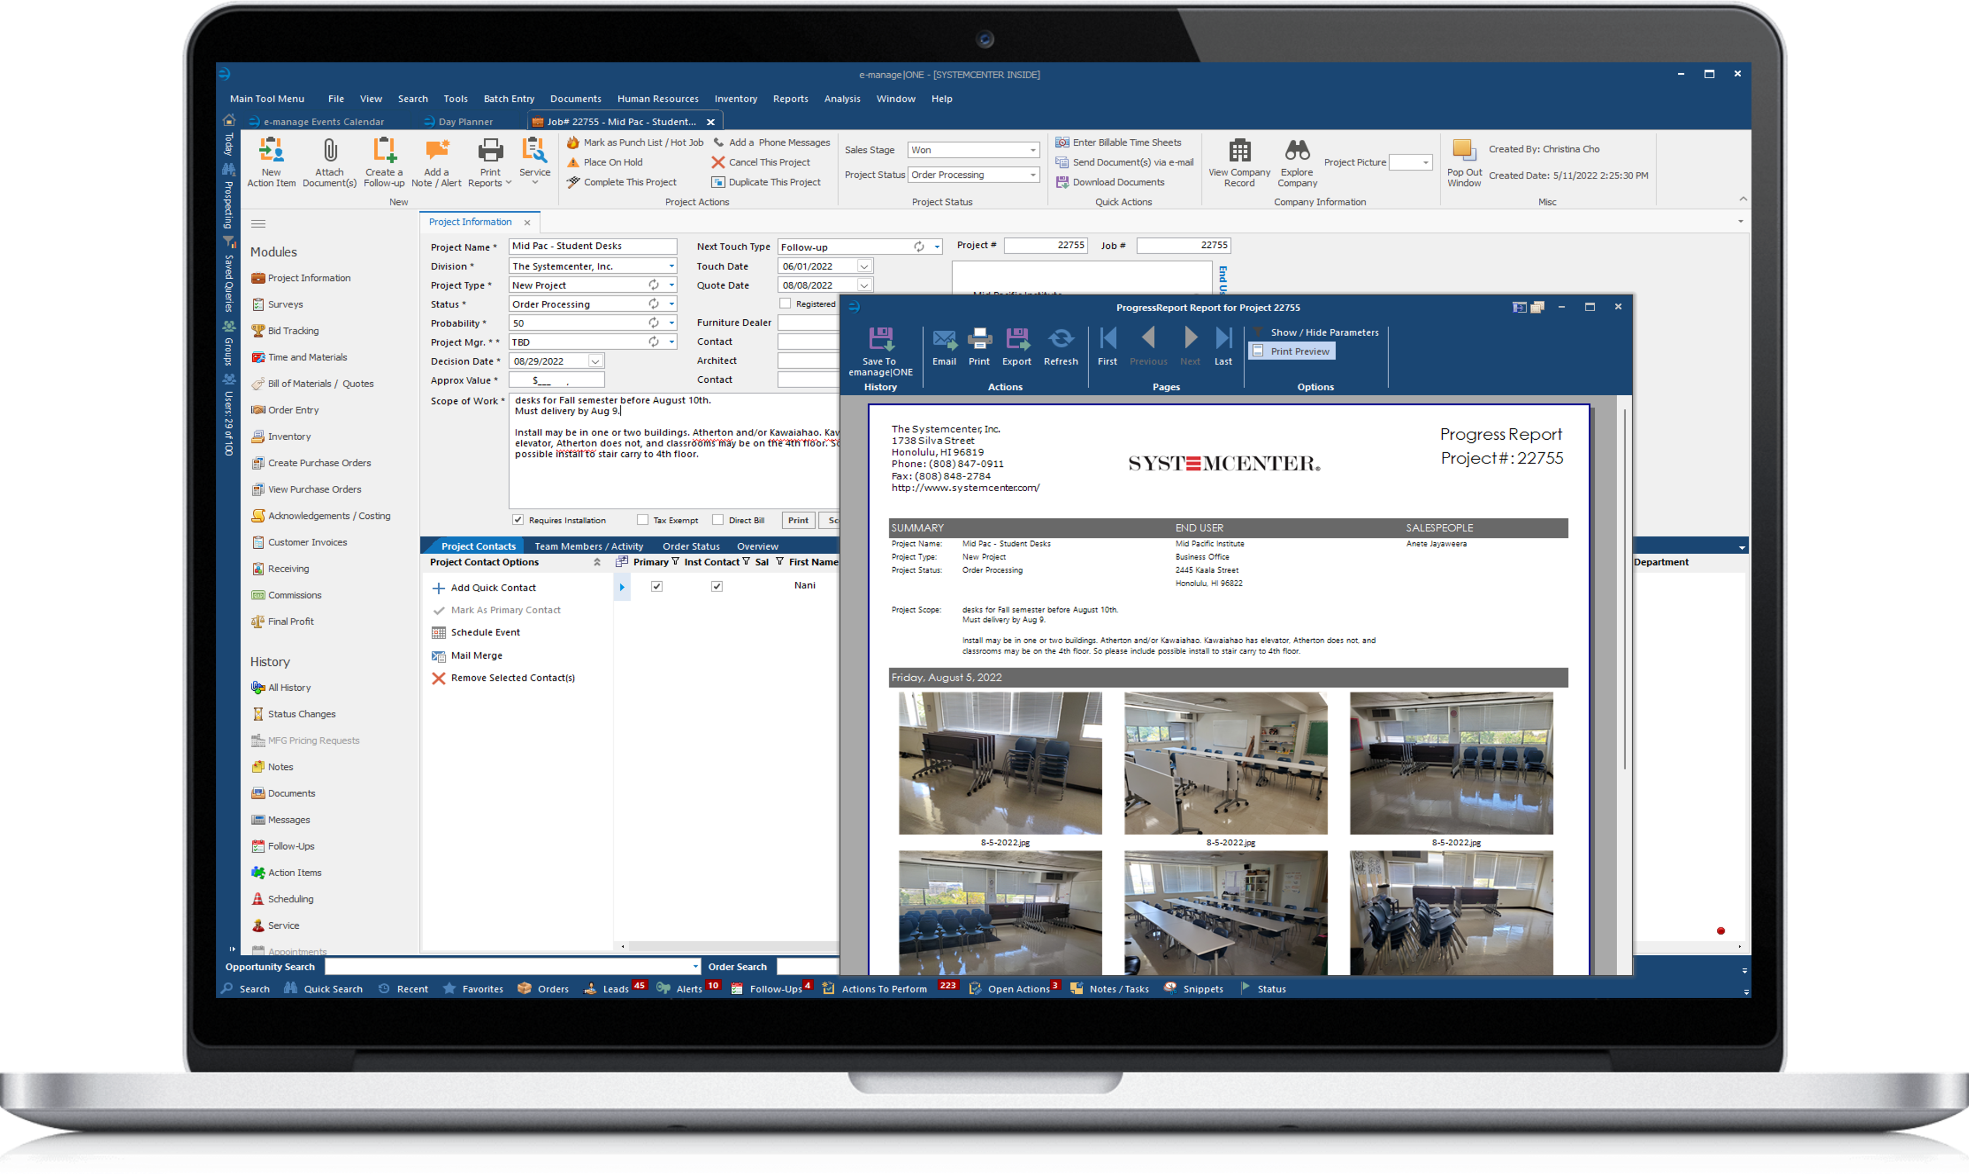Open Attach Document(s) paperclip tool
Image resolution: width=1969 pixels, height=1176 pixels.
(x=329, y=163)
